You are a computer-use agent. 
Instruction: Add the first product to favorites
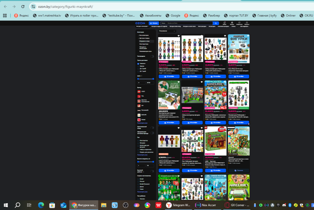tap(179, 36)
